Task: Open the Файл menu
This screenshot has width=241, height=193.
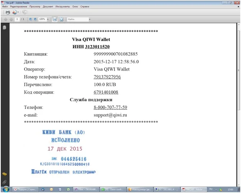Action: click(x=5, y=7)
